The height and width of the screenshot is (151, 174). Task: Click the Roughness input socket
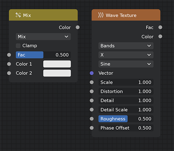(x=92, y=119)
